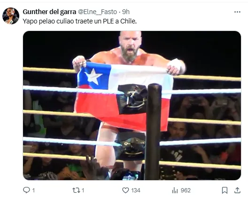The height and width of the screenshot is (198, 248).
Task: View analytics via bar chart icon
Action: 175,190
